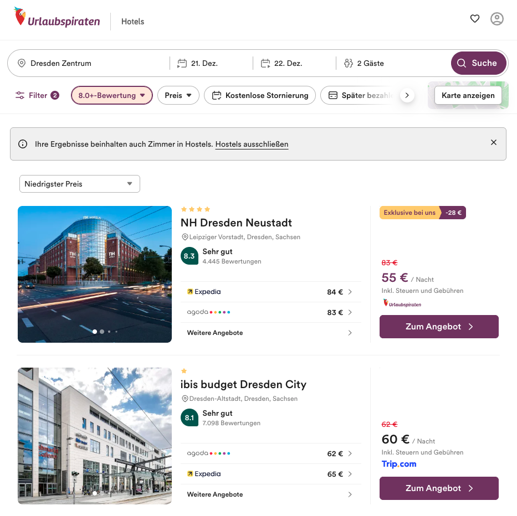Click the Dresden Zentrum destination field

pyautogui.click(x=89, y=63)
